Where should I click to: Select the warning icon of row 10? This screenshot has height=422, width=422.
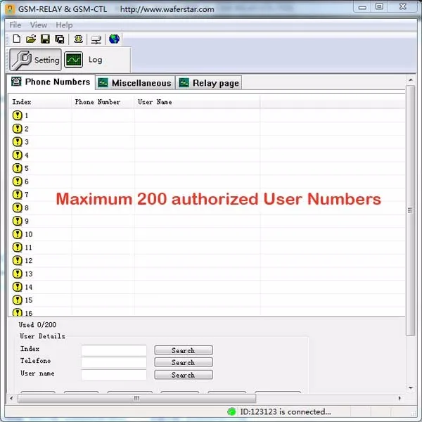[17, 234]
